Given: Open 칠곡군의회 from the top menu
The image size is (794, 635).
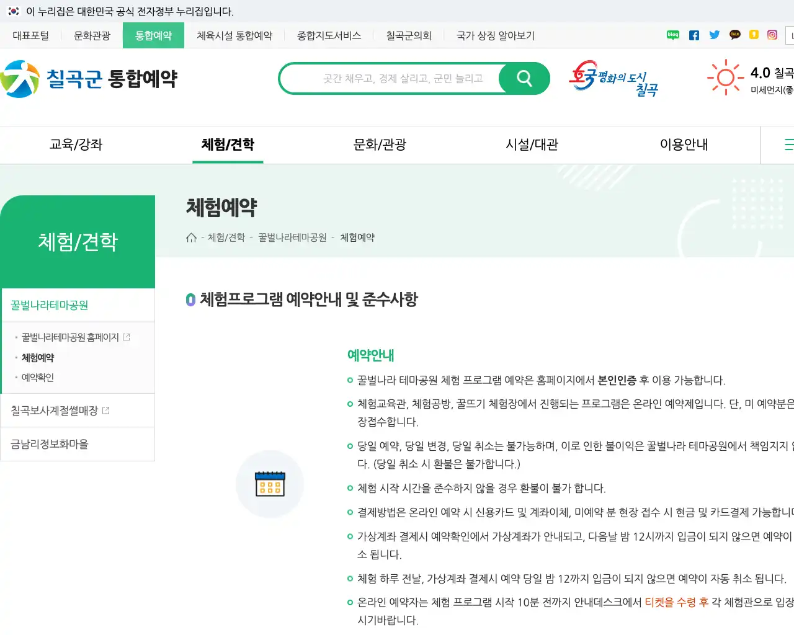Looking at the screenshot, I should click(x=408, y=35).
